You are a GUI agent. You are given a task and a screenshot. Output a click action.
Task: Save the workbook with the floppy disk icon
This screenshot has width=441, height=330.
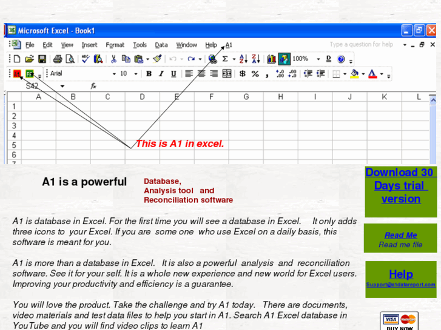pyautogui.click(x=42, y=59)
